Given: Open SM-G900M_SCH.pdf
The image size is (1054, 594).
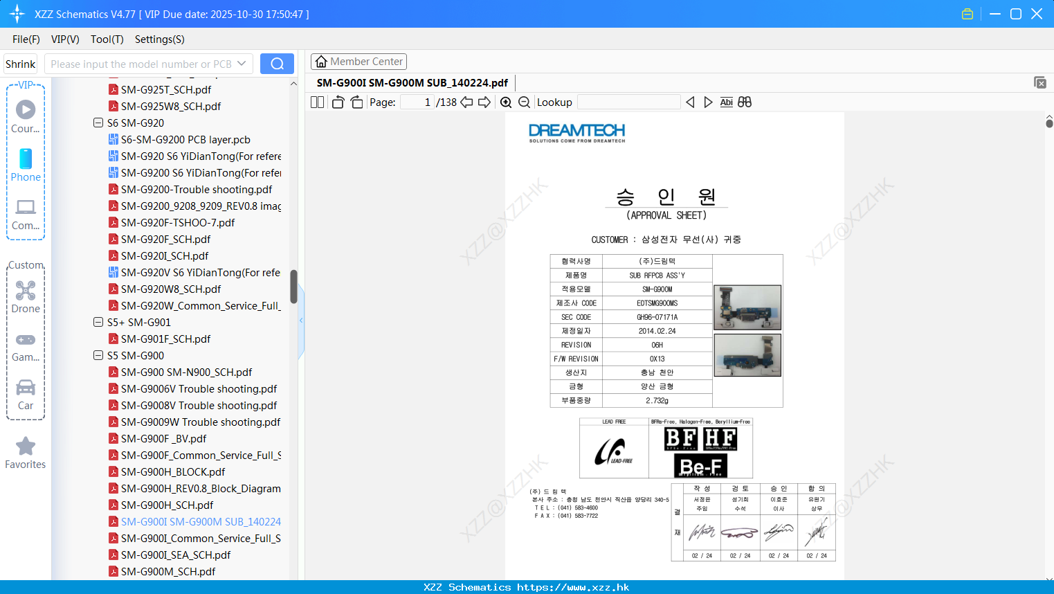Looking at the screenshot, I should tap(168, 571).
